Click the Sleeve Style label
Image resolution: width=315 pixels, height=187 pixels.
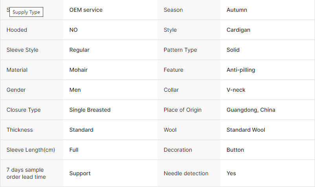pyautogui.click(x=22, y=50)
